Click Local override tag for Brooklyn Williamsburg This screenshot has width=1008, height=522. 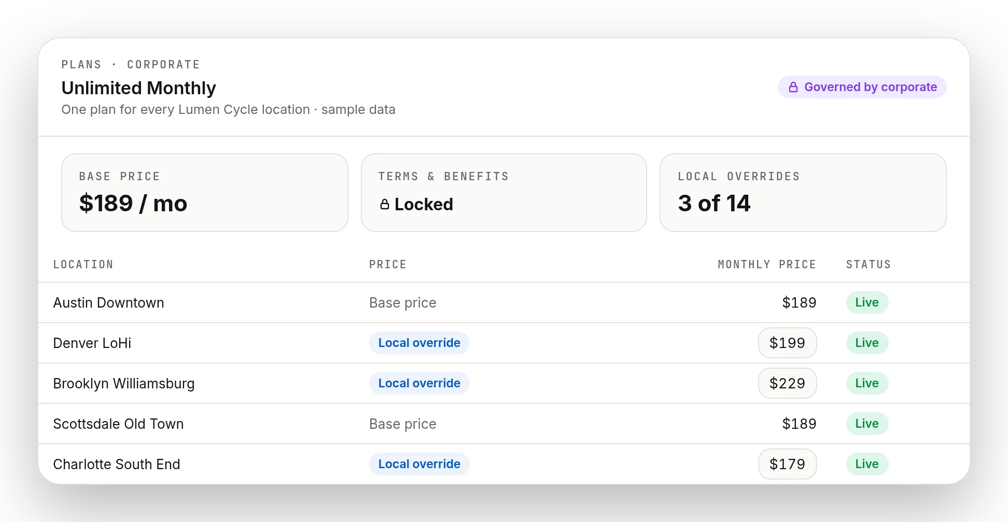tap(419, 383)
